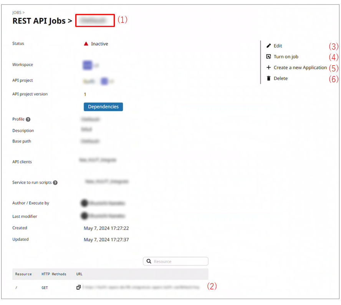Screen dimensions: 341x305
Task: Open the Dependencies button
Action: 103,106
